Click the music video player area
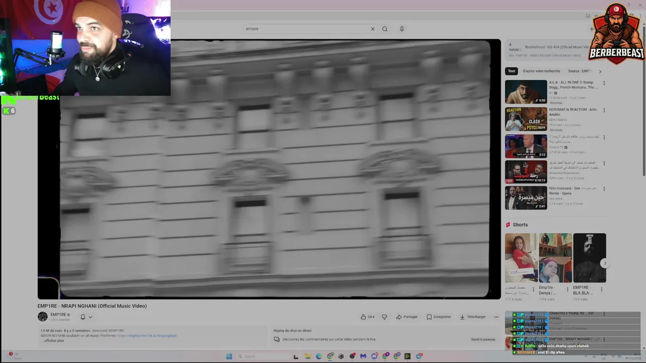The image size is (646, 363). point(269,169)
